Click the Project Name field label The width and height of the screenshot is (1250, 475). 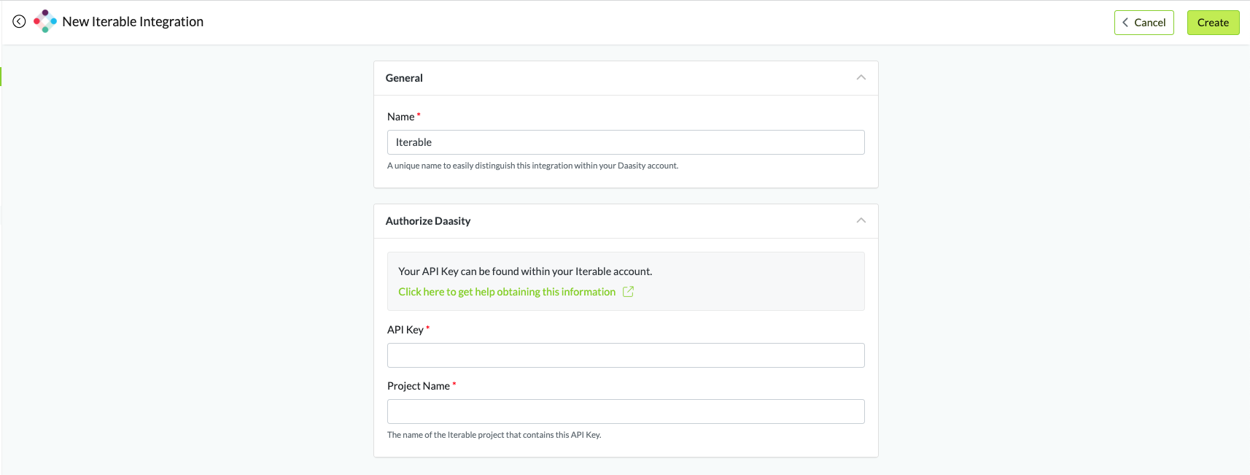(418, 386)
